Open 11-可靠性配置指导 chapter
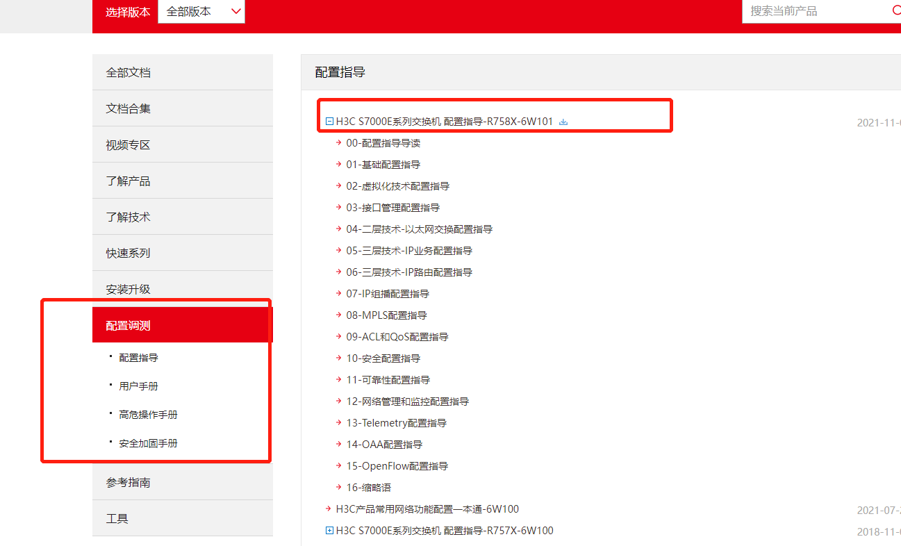 [x=388, y=380]
